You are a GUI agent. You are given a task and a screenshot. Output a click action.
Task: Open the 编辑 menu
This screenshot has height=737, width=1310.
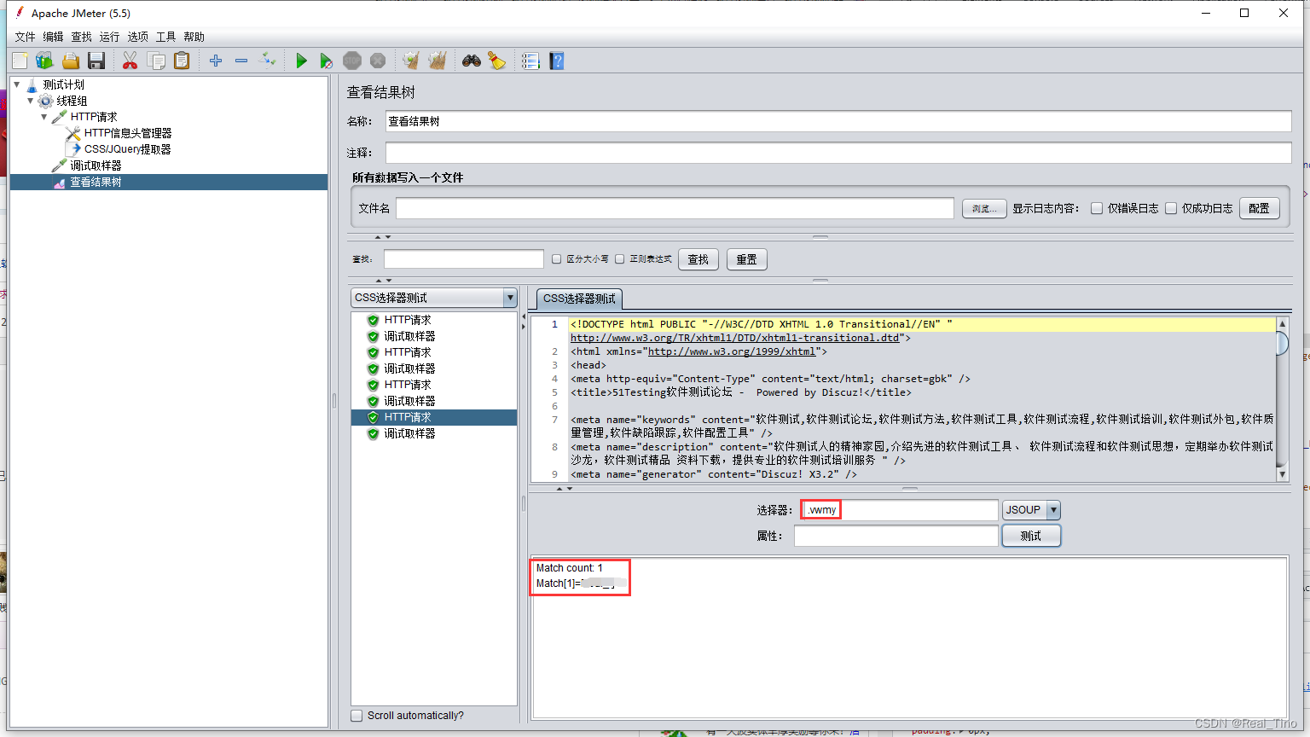point(53,37)
